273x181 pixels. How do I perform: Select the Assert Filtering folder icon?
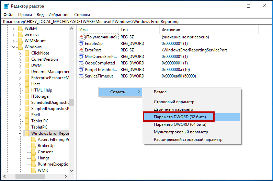tap(33, 140)
